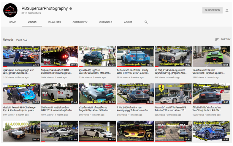Click the verified badge next to channel name

click(71, 9)
